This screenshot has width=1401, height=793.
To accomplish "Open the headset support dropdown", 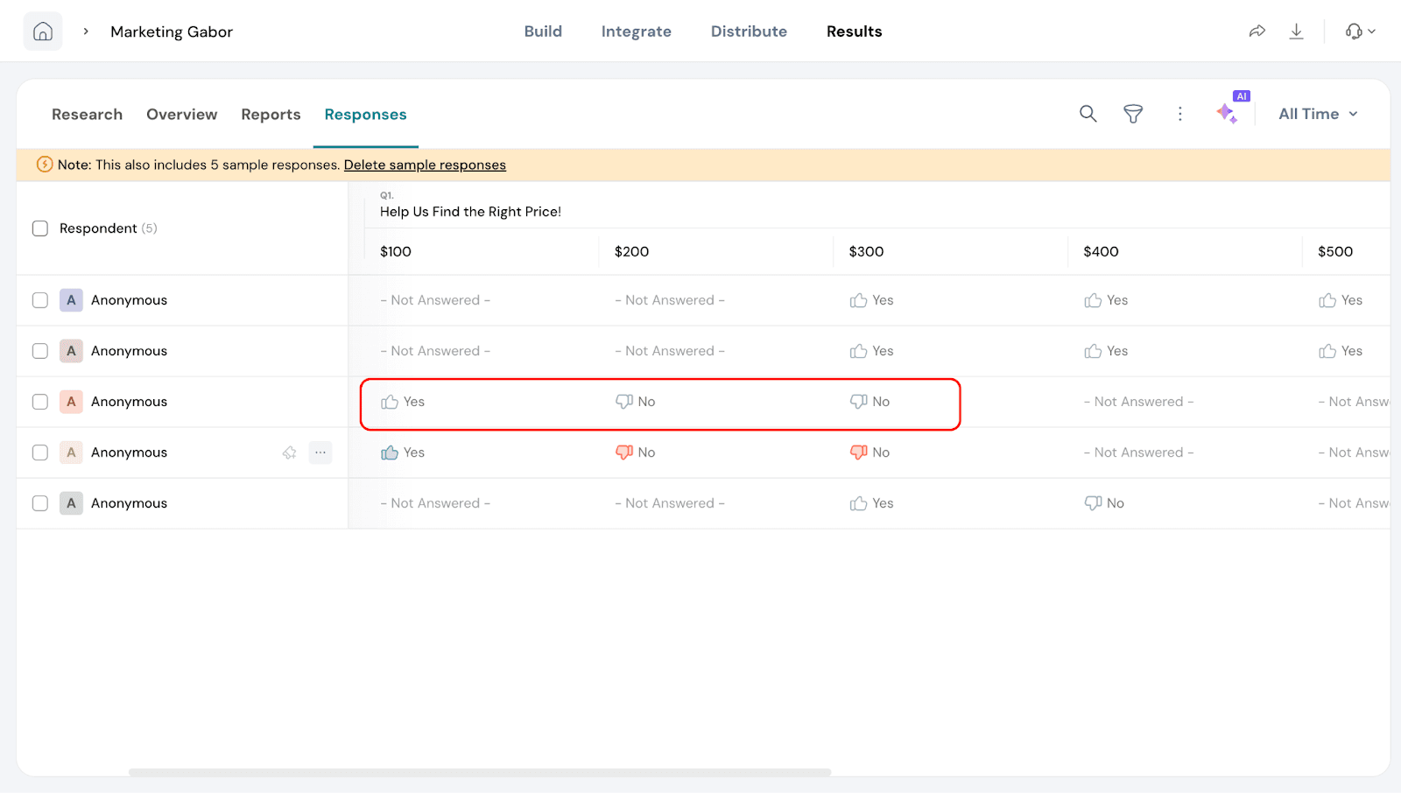I will pos(1360,32).
